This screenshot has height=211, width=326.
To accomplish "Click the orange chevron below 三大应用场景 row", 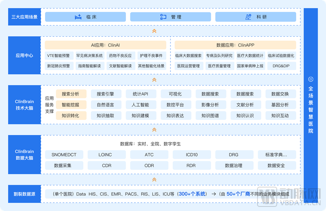I will [x=154, y=31].
